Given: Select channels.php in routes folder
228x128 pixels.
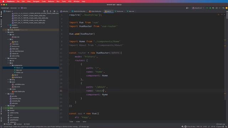Looking at the screenshot, I should [x=16, y=99].
